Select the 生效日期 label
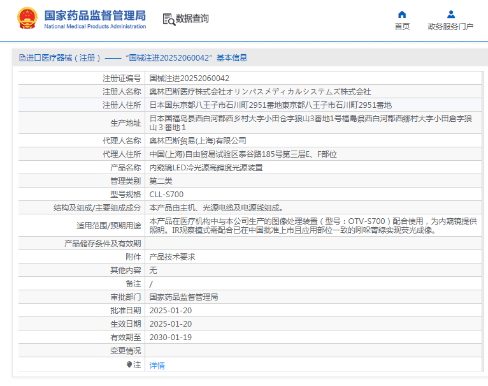 tap(126, 323)
